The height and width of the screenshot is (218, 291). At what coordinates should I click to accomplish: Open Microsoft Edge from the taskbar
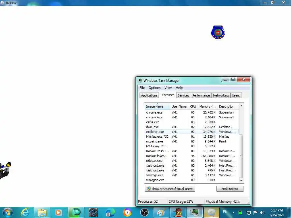click(110, 212)
